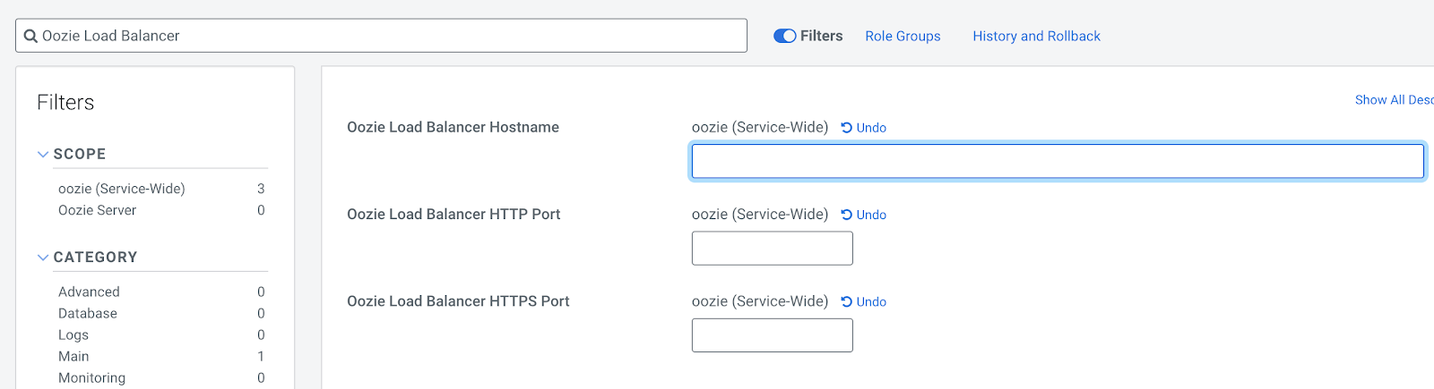Focus the Load Balancer HTTPS Port field
The image size is (1434, 389).
click(x=772, y=335)
